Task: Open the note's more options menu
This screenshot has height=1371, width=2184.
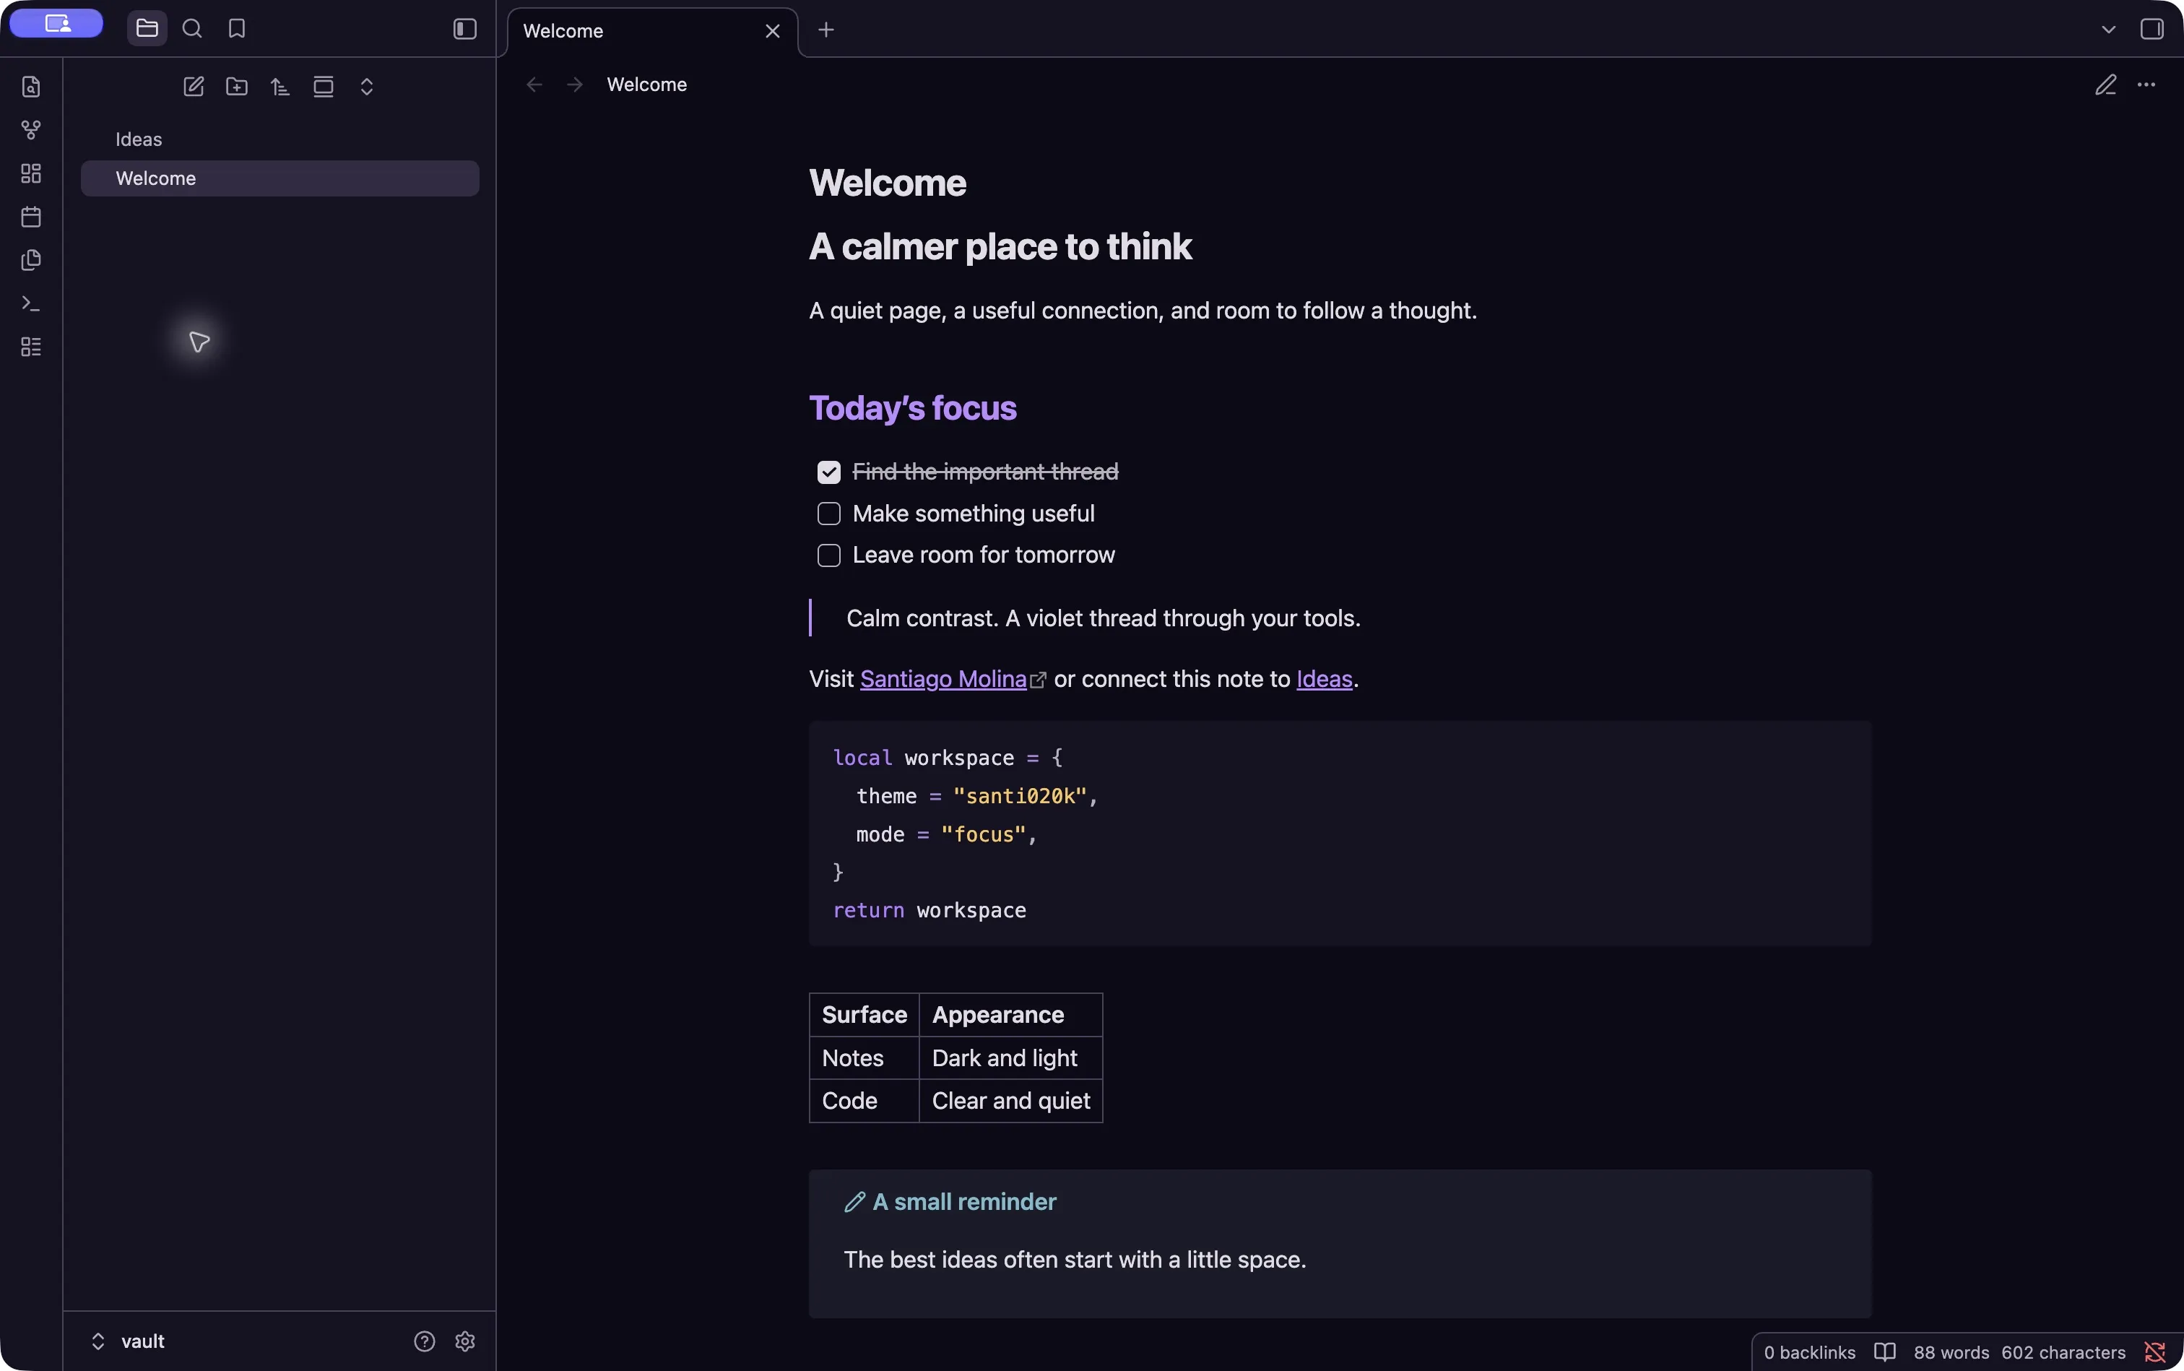Action: tap(2146, 85)
